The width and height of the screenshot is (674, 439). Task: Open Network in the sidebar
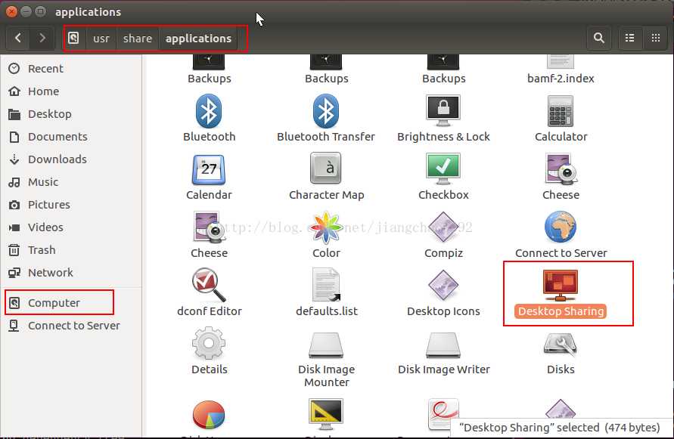click(x=71, y=273)
